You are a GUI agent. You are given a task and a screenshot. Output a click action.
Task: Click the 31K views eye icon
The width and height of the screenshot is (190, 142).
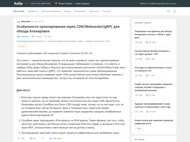click(45, 36)
